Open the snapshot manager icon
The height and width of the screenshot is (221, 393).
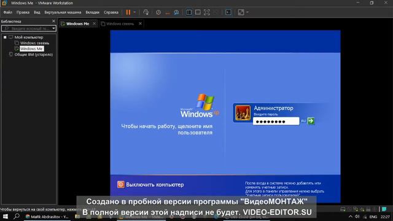point(176,12)
